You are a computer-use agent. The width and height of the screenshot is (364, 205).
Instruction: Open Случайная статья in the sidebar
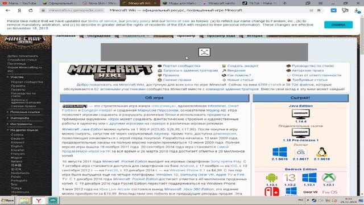[22, 60]
